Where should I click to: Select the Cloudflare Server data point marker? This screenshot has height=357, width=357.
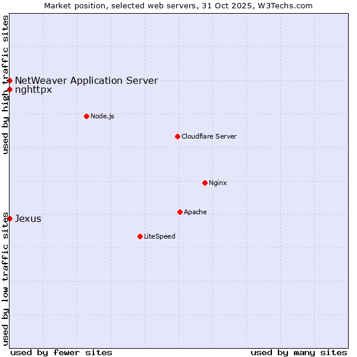(x=177, y=136)
